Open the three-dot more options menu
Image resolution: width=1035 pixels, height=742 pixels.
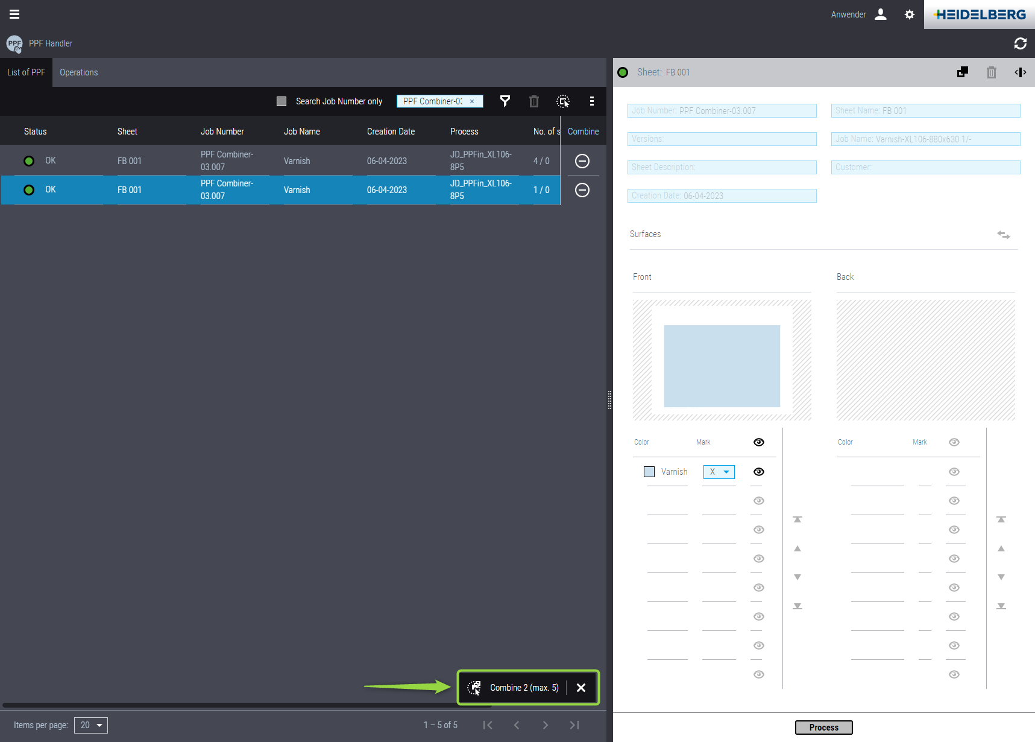tap(591, 101)
